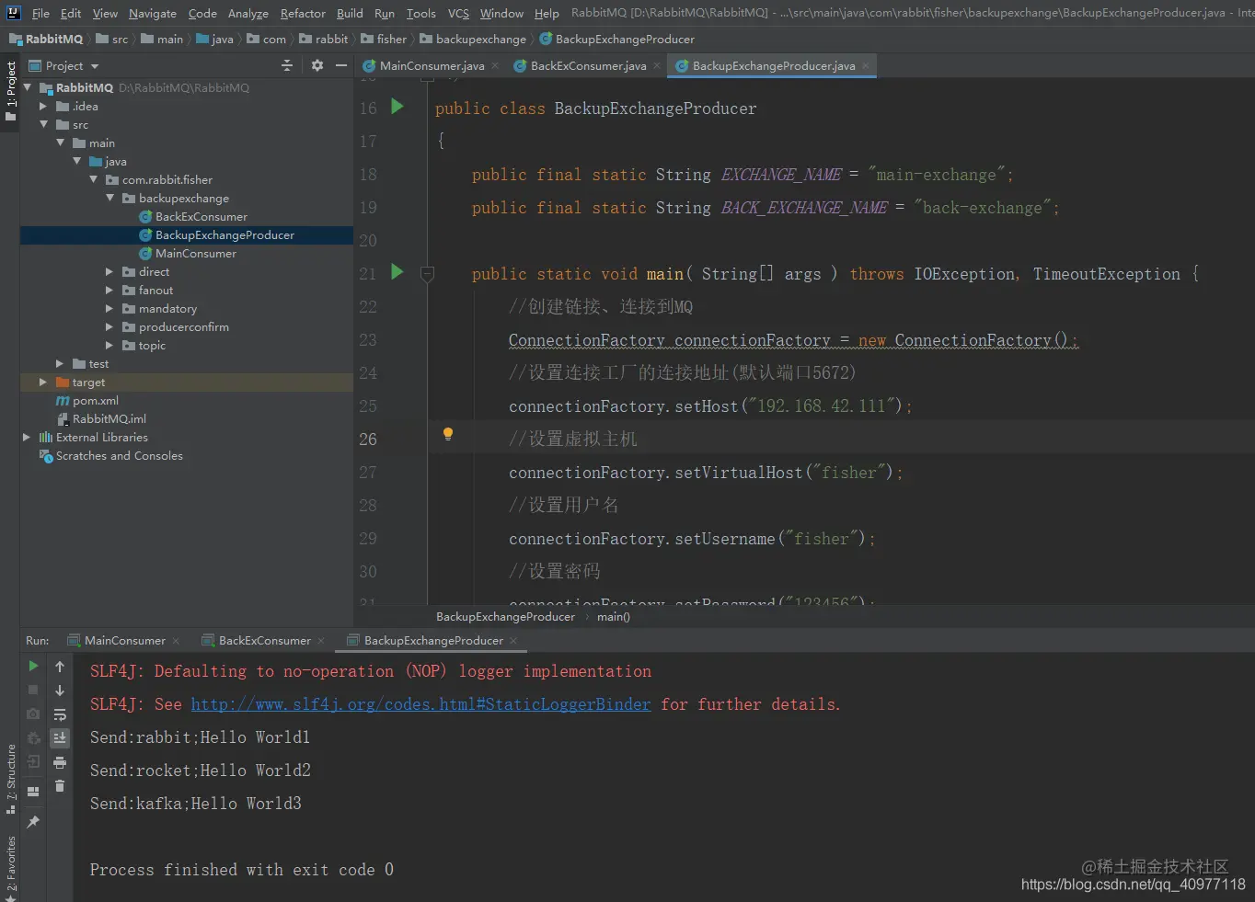Toggle the 1: Project side tab
Screen dimensions: 1255x902
pos(10,92)
